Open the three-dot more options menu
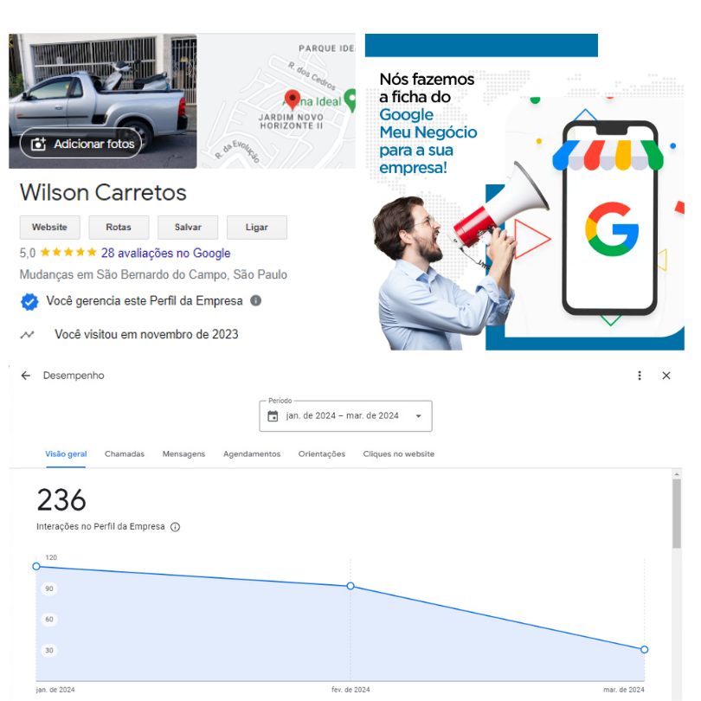The height and width of the screenshot is (701, 701). click(640, 376)
